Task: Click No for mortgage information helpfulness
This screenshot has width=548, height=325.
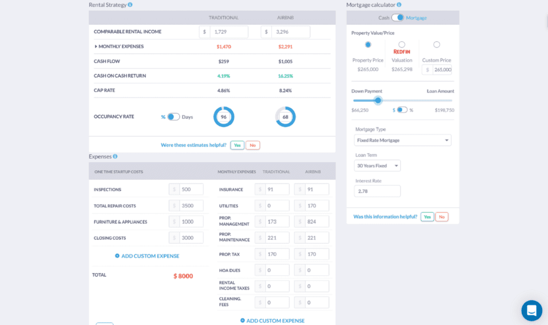Action: [442, 217]
